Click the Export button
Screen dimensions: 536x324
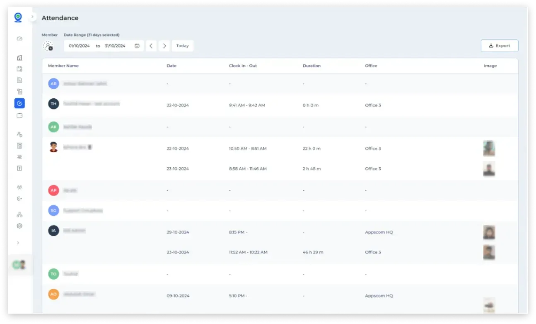pyautogui.click(x=499, y=46)
